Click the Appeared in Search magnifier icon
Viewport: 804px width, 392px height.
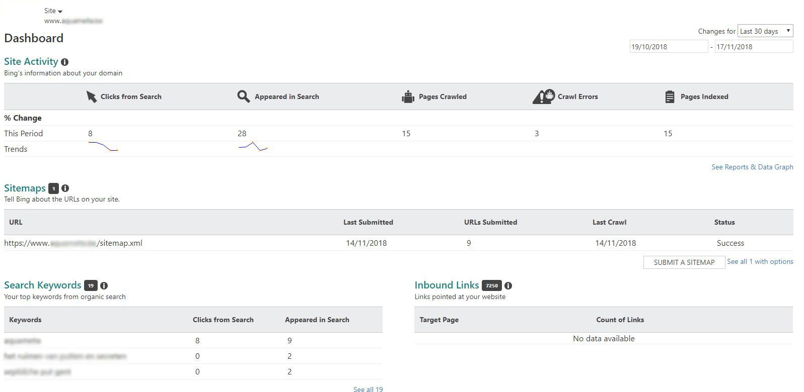coord(244,96)
